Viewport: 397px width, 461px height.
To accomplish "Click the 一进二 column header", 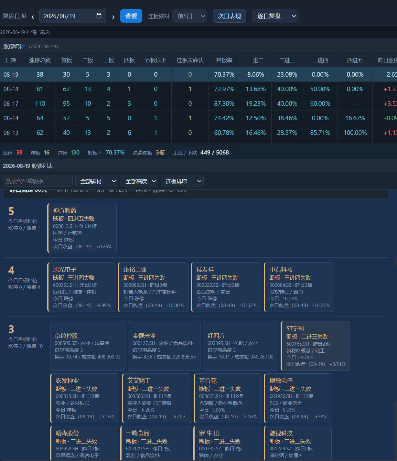I will coord(256,60).
